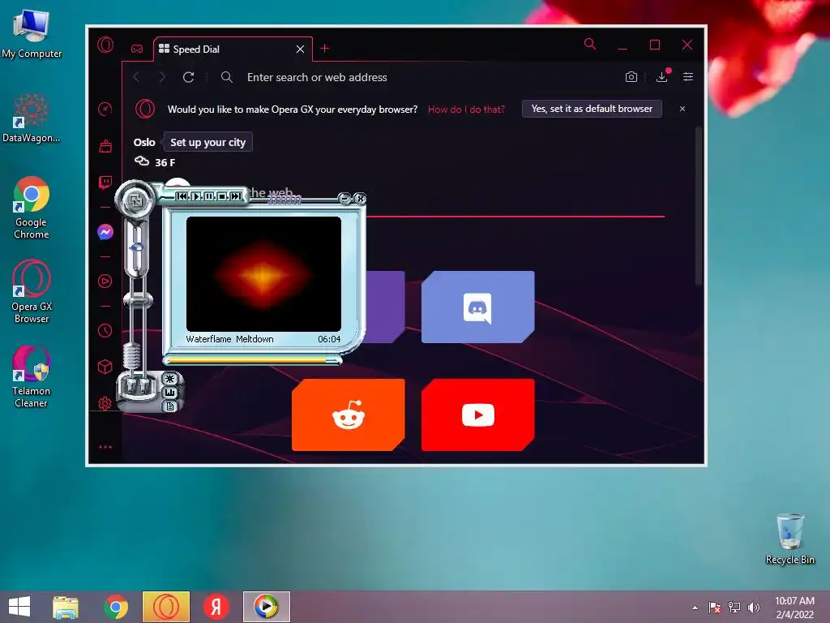The width and height of the screenshot is (830, 623).
Task: Take a snapshot with camera icon
Action: pyautogui.click(x=631, y=77)
